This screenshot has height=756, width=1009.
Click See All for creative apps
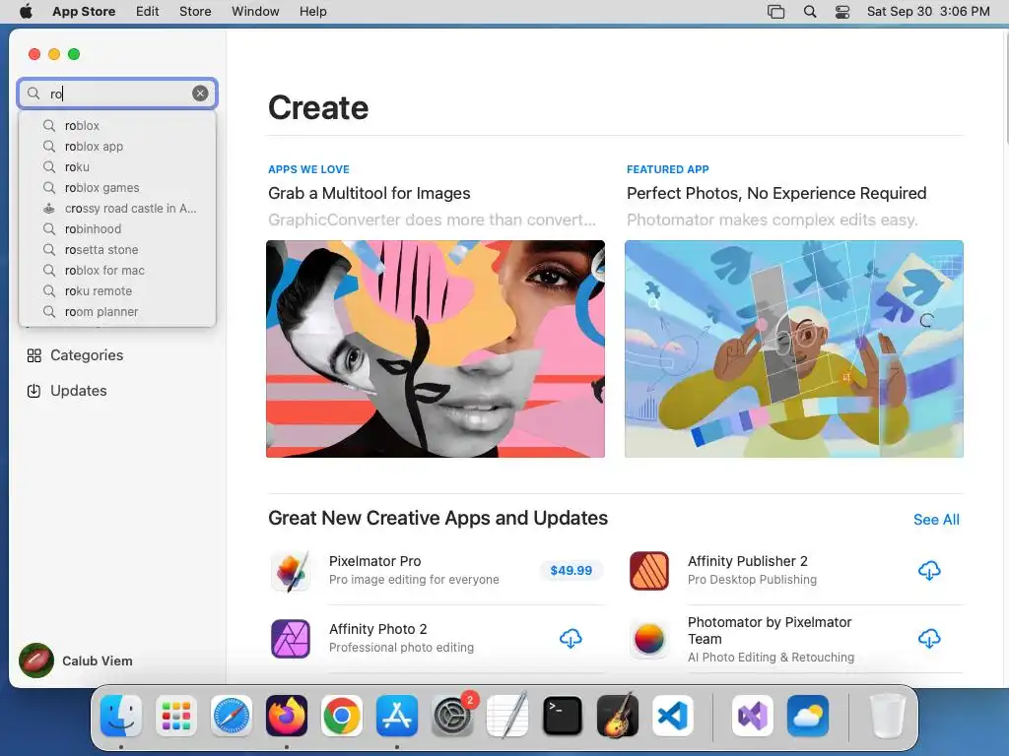pos(936,520)
